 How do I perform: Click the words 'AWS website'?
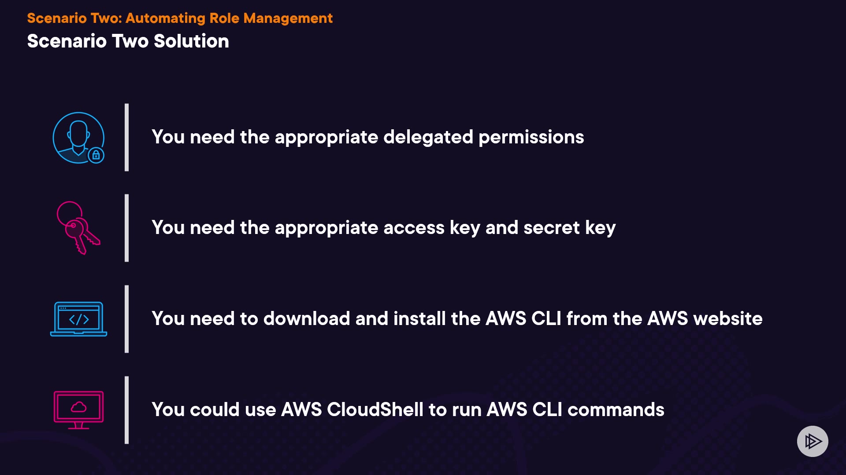705,318
